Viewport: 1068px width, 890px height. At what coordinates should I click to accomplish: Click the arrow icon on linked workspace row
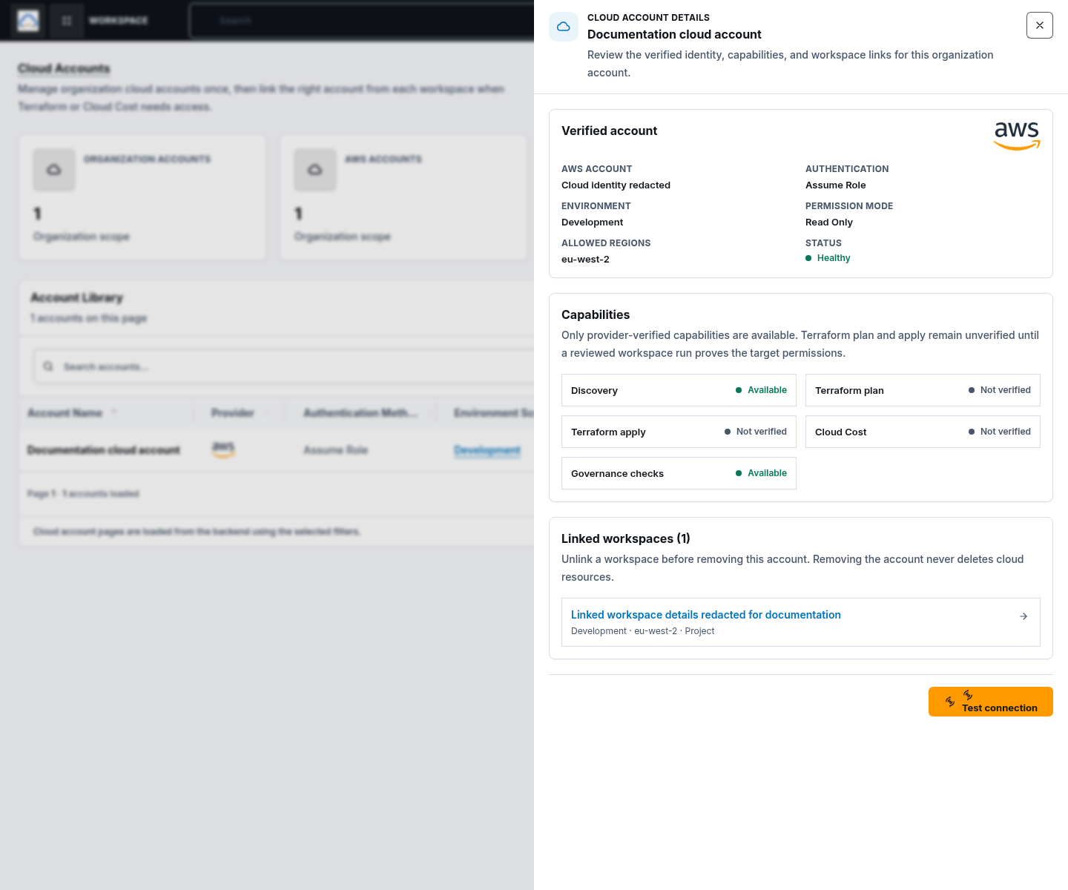tap(1023, 616)
